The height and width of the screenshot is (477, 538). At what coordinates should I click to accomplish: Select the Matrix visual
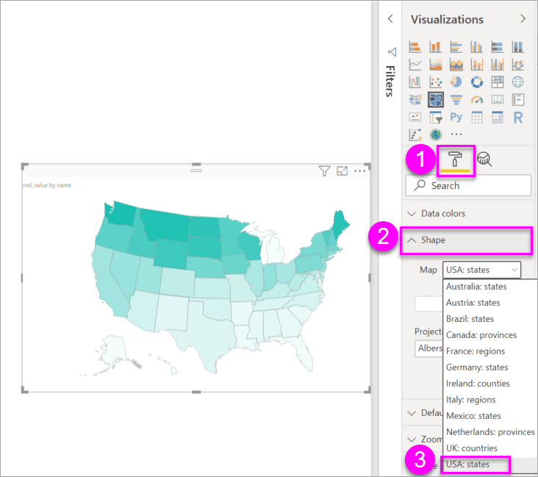497,117
